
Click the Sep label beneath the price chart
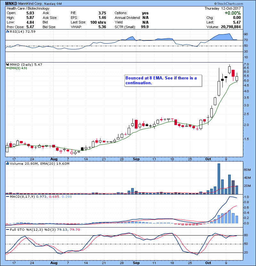[x=136, y=159]
